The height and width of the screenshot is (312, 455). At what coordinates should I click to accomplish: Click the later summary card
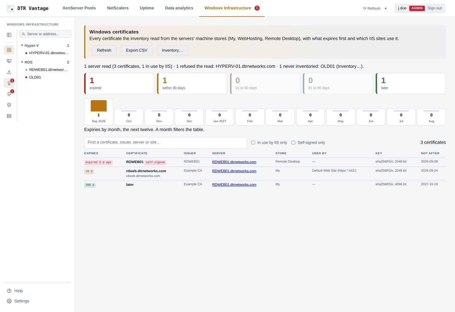(x=411, y=84)
